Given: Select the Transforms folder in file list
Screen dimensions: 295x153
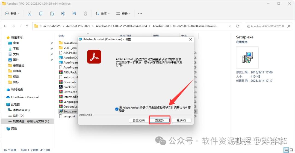Looking at the screenshot, I should [68, 43].
